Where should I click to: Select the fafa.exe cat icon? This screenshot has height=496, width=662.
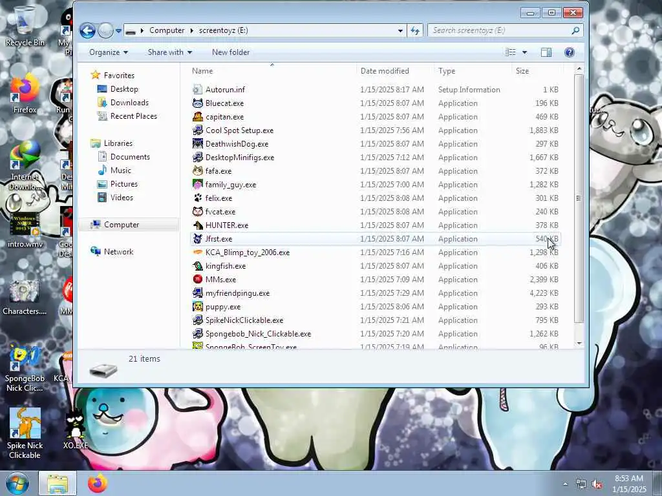tap(198, 170)
